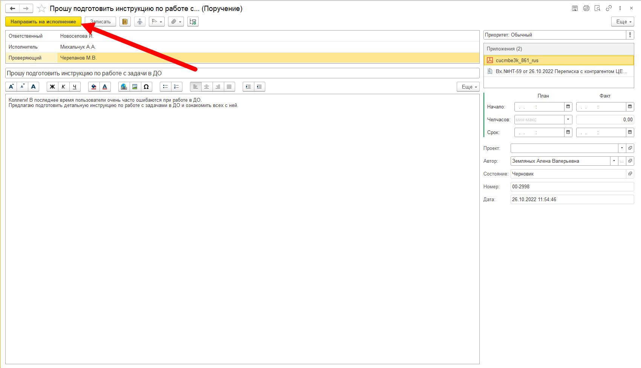
Task: Align text to center
Action: coord(207,87)
